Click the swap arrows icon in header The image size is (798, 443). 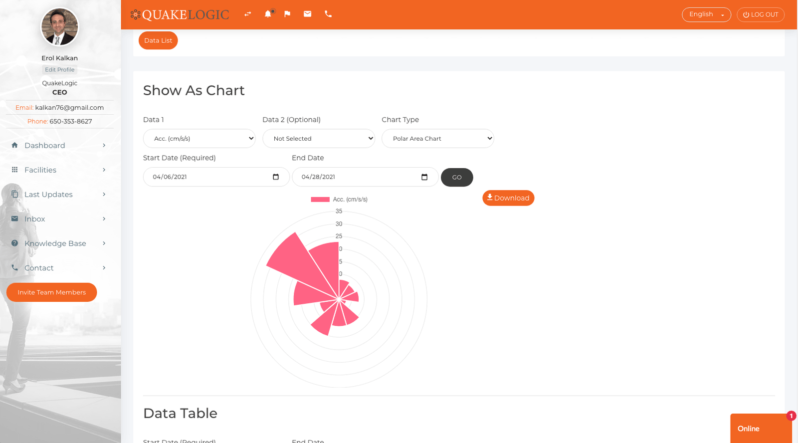coord(247,14)
